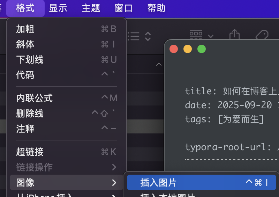Click the tag icon in toolbar
279x197 pixels.
(x=262, y=35)
